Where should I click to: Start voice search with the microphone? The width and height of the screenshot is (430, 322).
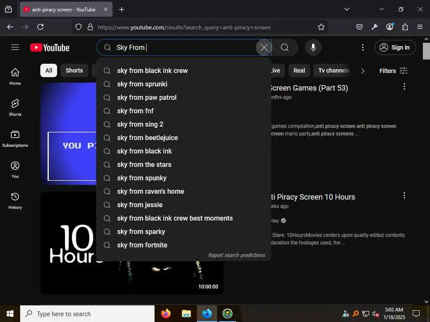click(x=313, y=47)
